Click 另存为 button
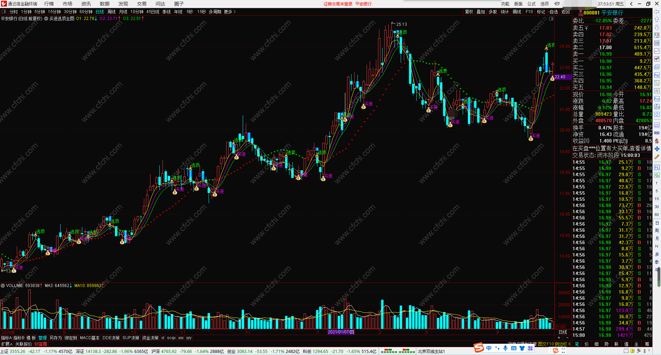The image size is (661, 355). (x=56, y=338)
